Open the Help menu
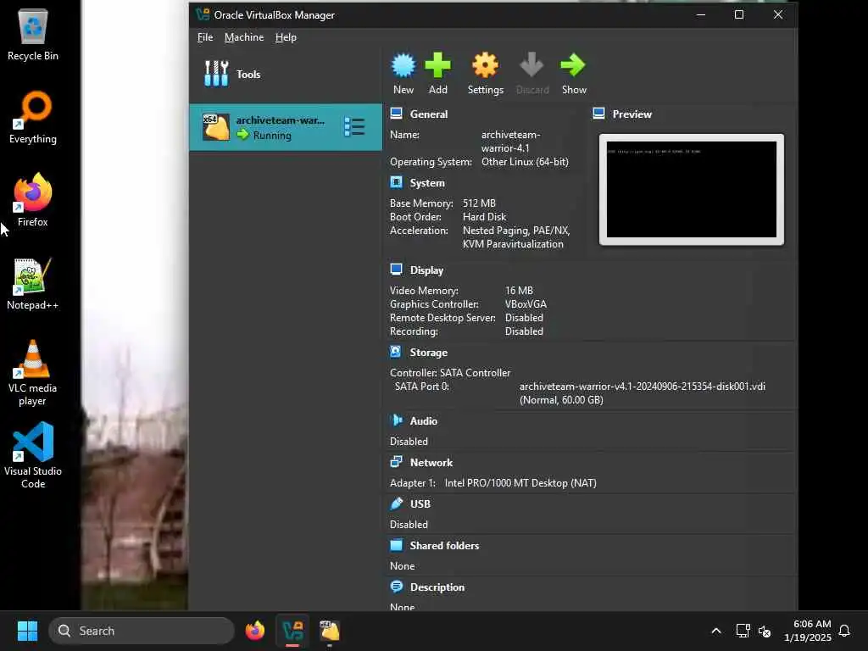868x651 pixels. click(286, 37)
